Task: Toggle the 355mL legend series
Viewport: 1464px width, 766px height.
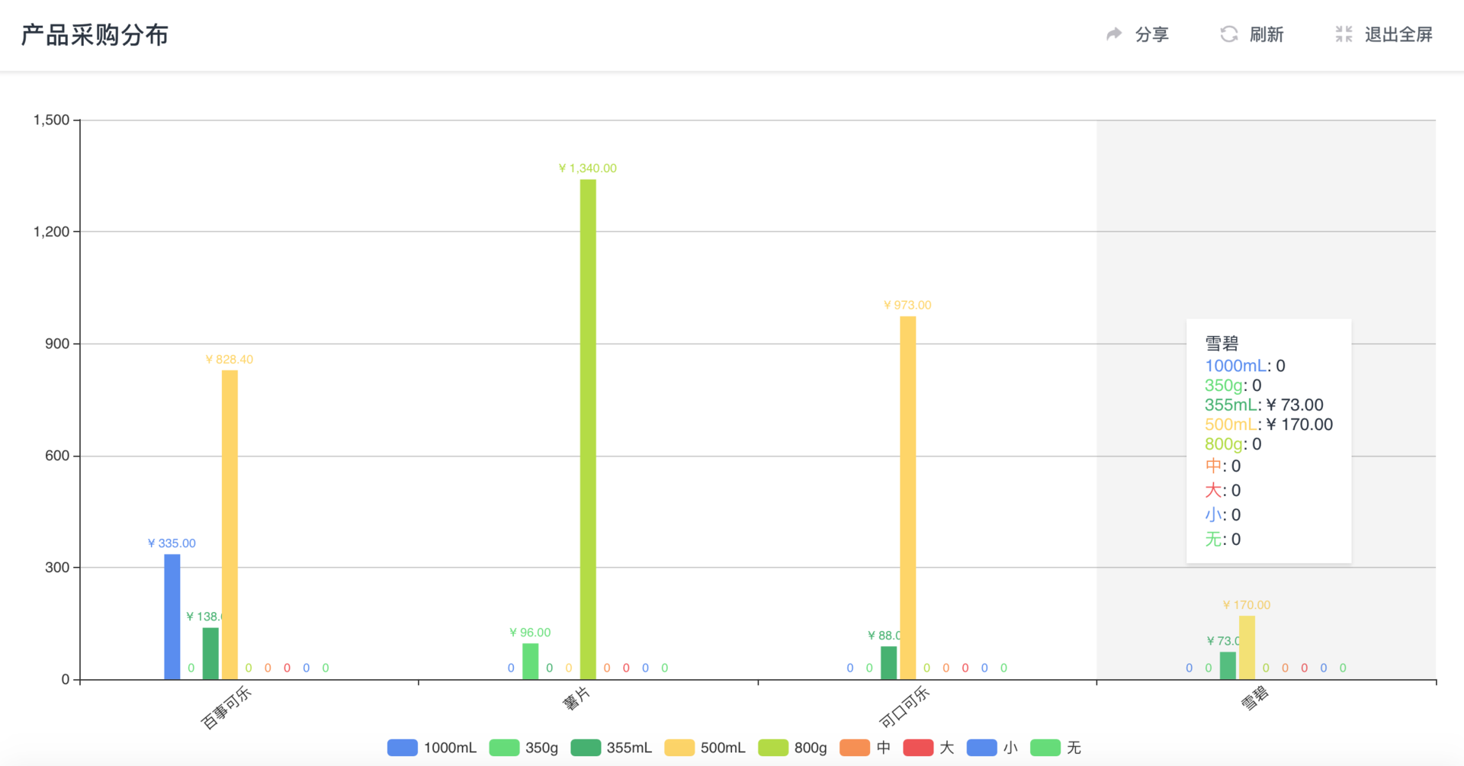Action: coord(612,748)
